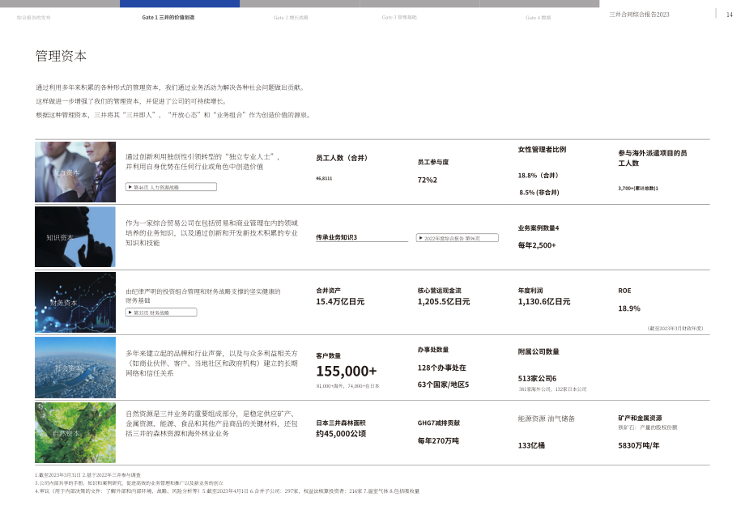Switch to the Gate 2 增长战略 tab
The width and height of the screenshot is (745, 527).
click(291, 18)
